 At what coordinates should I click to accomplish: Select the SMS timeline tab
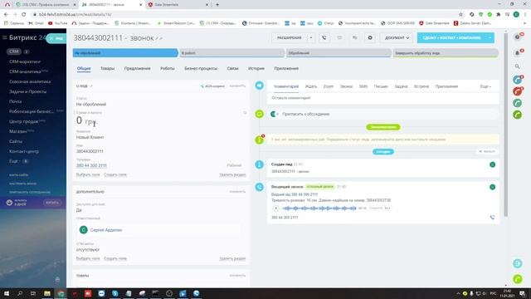(x=363, y=86)
